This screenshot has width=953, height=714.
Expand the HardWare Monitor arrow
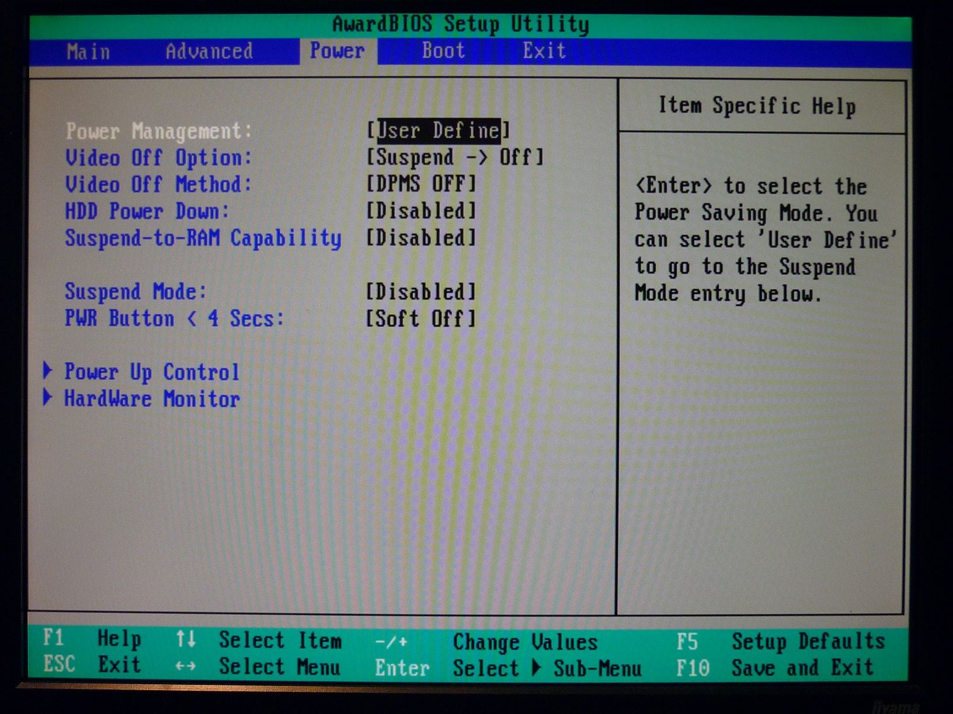[48, 397]
